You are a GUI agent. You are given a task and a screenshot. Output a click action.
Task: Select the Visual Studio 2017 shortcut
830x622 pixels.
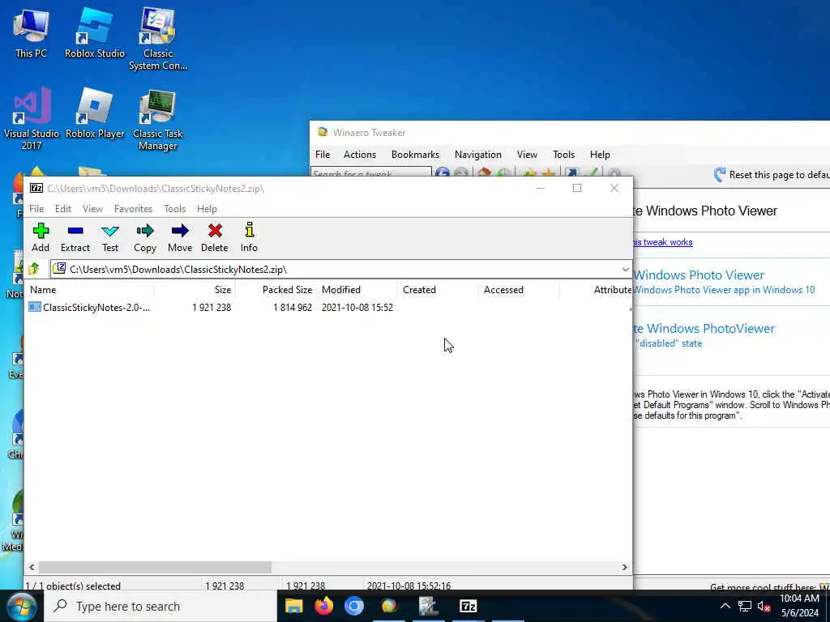point(32,118)
